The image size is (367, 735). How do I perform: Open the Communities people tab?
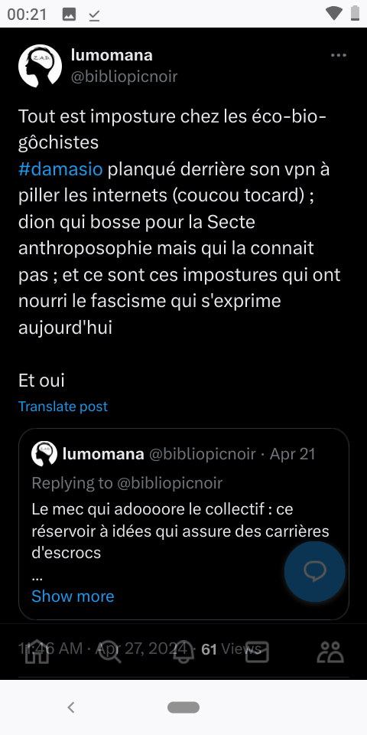(330, 652)
